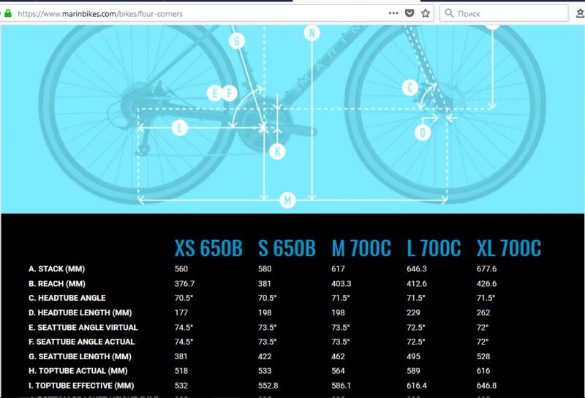This screenshot has width=585, height=398.
Task: Click headtube length value 262
Action: click(483, 312)
